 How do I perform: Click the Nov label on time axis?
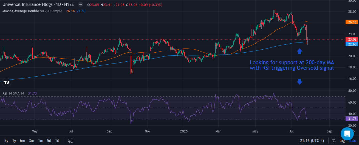click(x=148, y=131)
